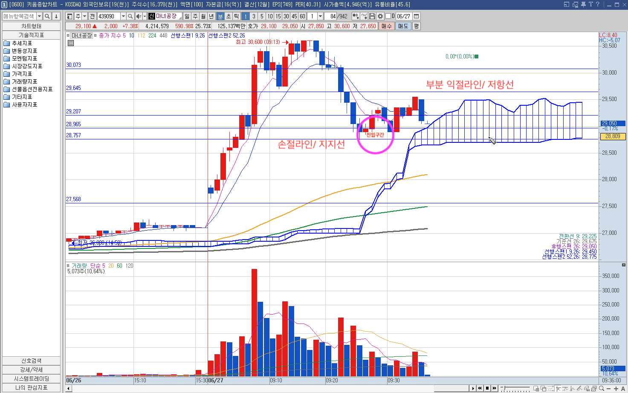This screenshot has width=628, height=393.
Task: Open the stock code 439090 dropdown
Action: coord(123,16)
